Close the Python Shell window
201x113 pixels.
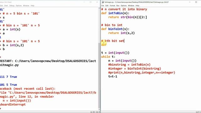coord(97,2)
